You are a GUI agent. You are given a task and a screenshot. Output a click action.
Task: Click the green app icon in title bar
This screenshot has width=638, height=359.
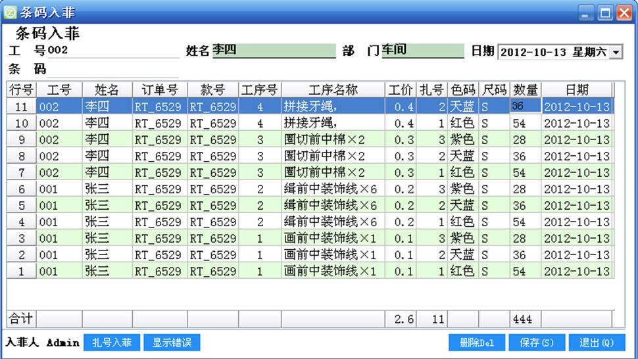coord(10,12)
